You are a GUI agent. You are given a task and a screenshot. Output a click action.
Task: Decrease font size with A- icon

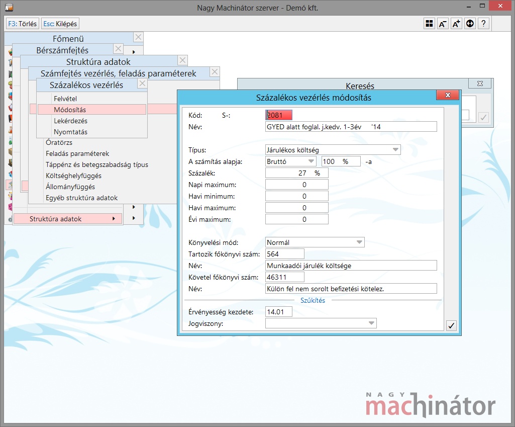point(443,24)
